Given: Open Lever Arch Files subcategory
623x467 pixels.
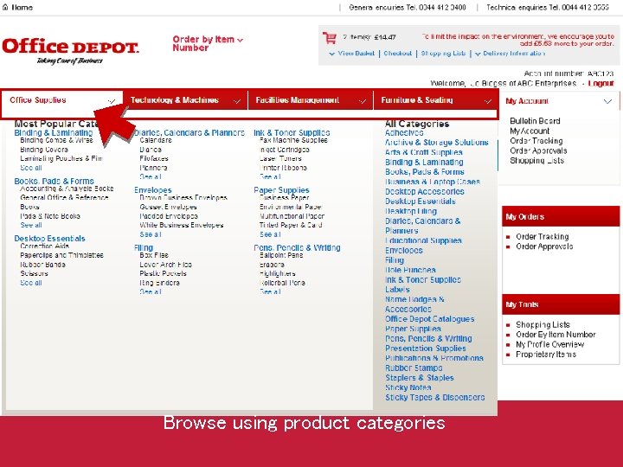Looking at the screenshot, I should [165, 265].
